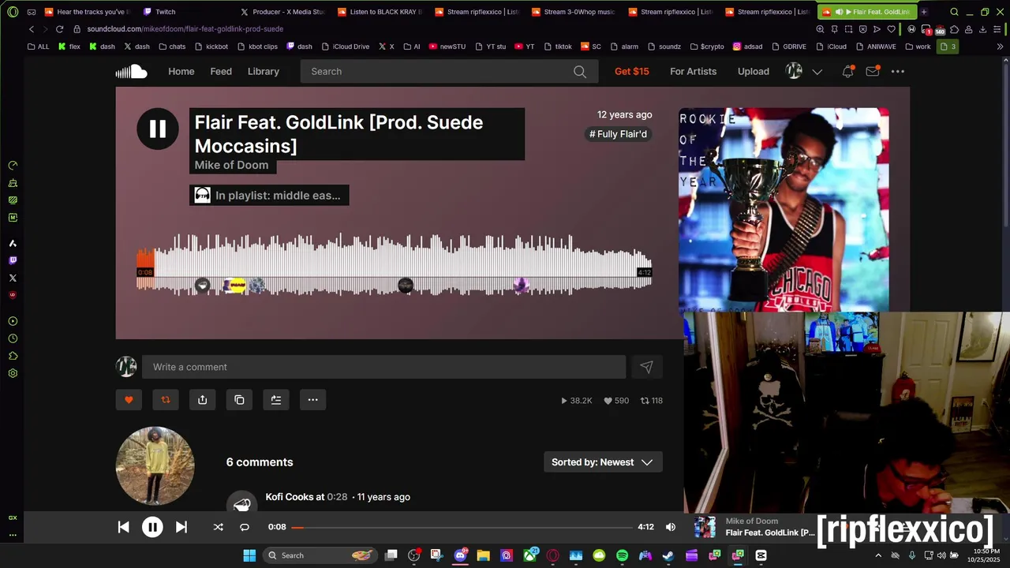Open the track's more options ellipsis

312,400
